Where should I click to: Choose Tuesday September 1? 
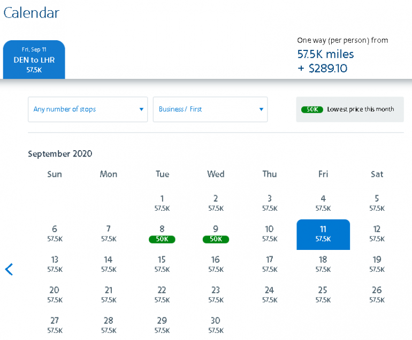click(x=162, y=203)
